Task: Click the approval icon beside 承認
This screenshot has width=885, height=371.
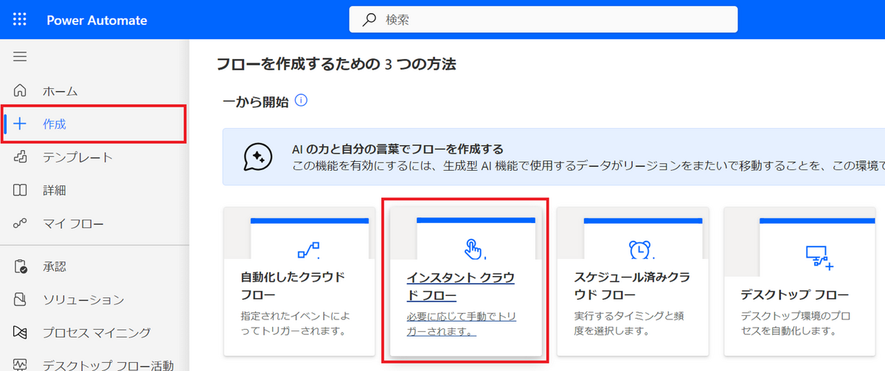Action: (x=20, y=266)
